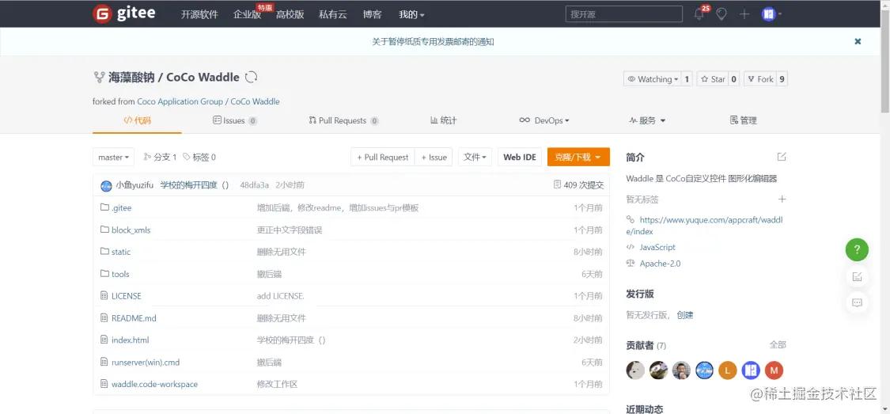Click the green help question-mark button
Screen dimensions: 890x414
point(857,249)
